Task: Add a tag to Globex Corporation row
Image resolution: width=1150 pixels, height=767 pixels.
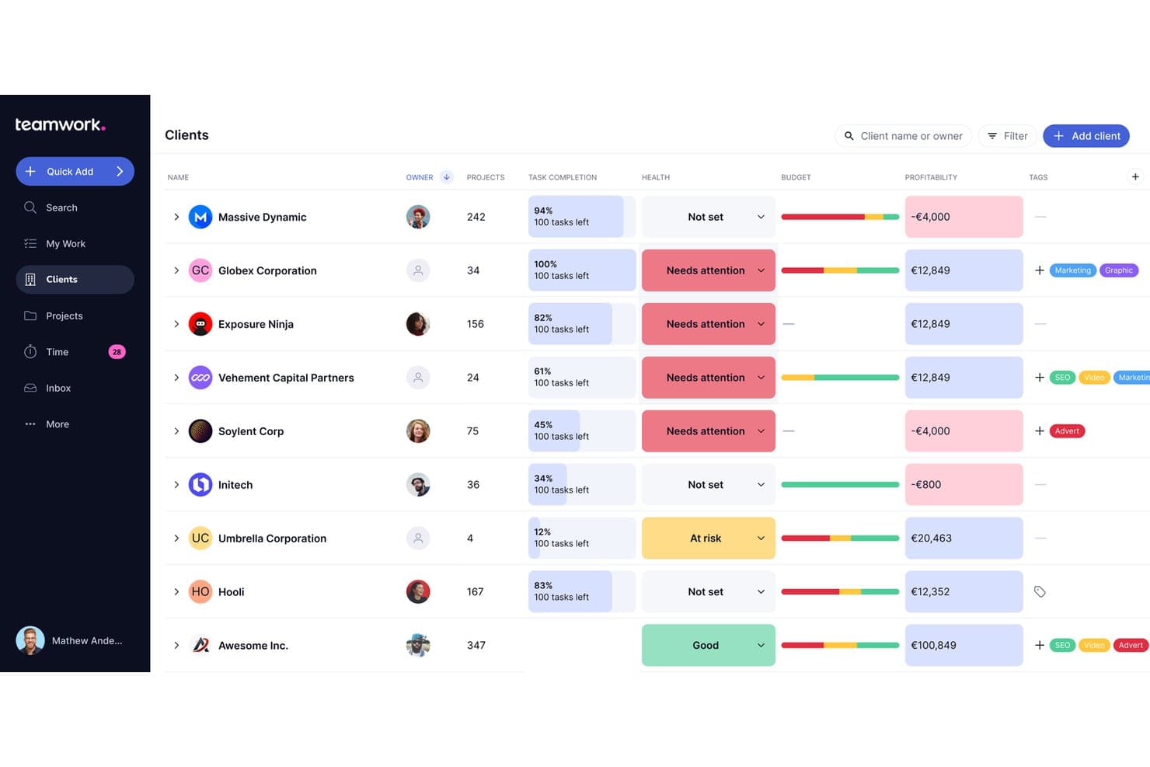Action: 1040,270
